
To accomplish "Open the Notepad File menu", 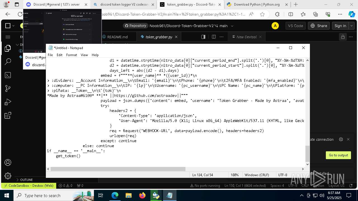I will [x=50, y=55].
